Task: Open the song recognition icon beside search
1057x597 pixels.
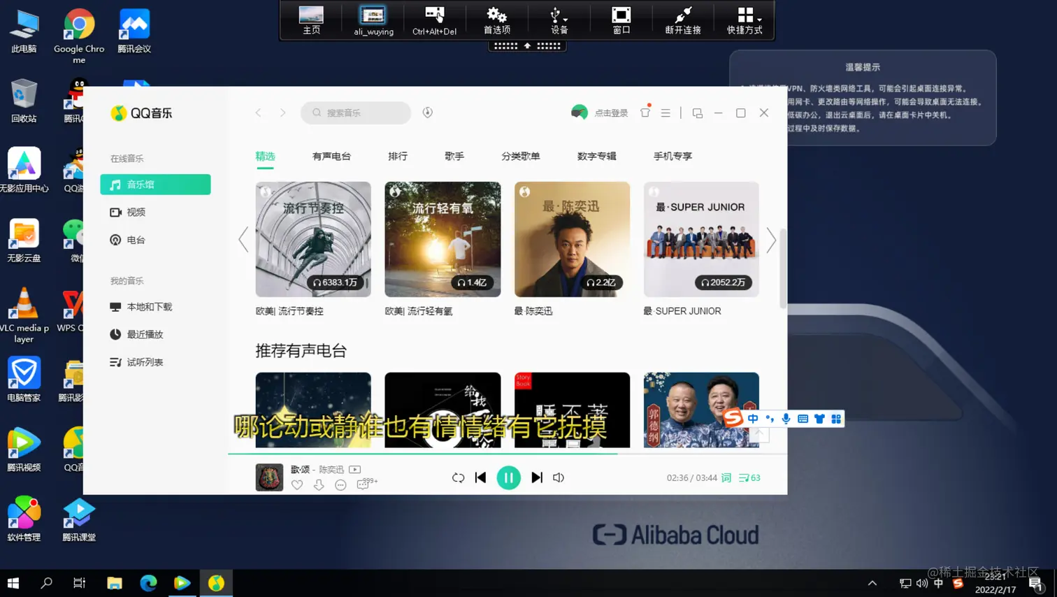Action: [x=428, y=113]
